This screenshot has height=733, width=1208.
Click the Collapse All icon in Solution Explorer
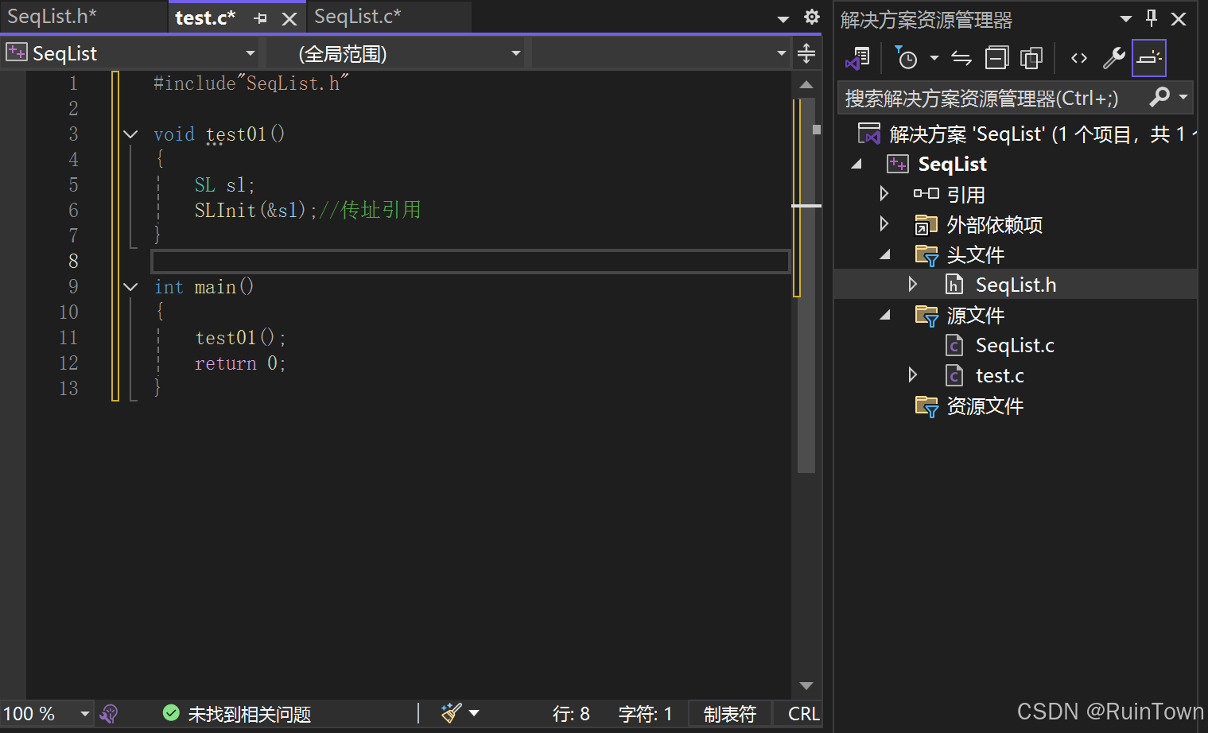(996, 57)
